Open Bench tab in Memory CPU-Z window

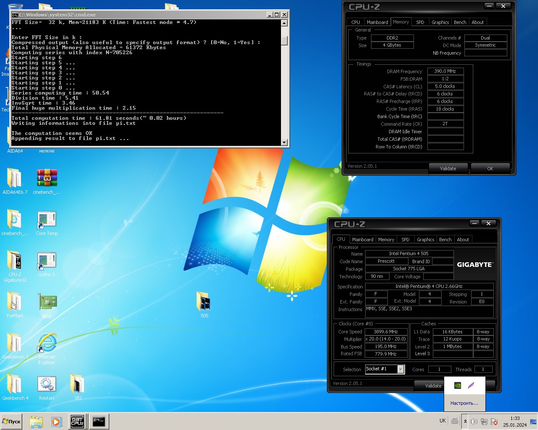460,22
